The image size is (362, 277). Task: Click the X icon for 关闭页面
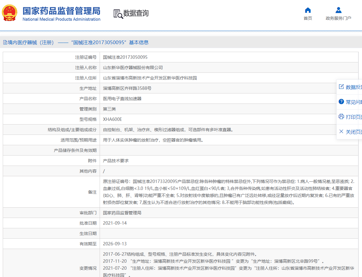(341, 131)
